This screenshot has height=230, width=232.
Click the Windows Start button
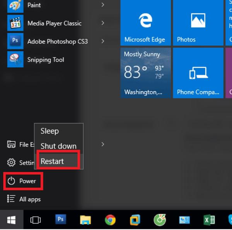[11, 220]
